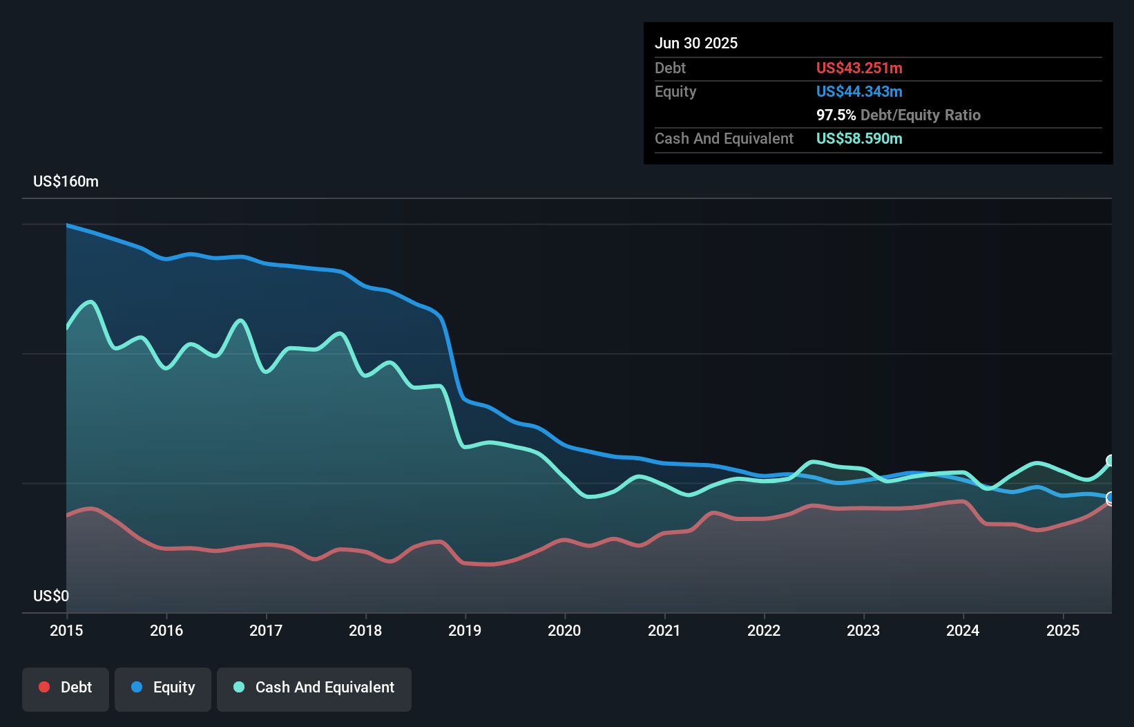Toggle the Cash And Equivalent legend button
Image resolution: width=1134 pixels, height=727 pixels.
[x=314, y=689]
